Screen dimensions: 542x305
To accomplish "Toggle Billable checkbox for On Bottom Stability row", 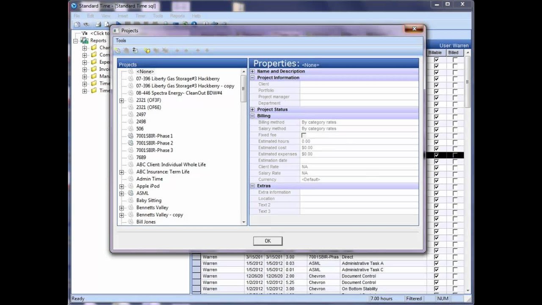I will pyautogui.click(x=436, y=289).
